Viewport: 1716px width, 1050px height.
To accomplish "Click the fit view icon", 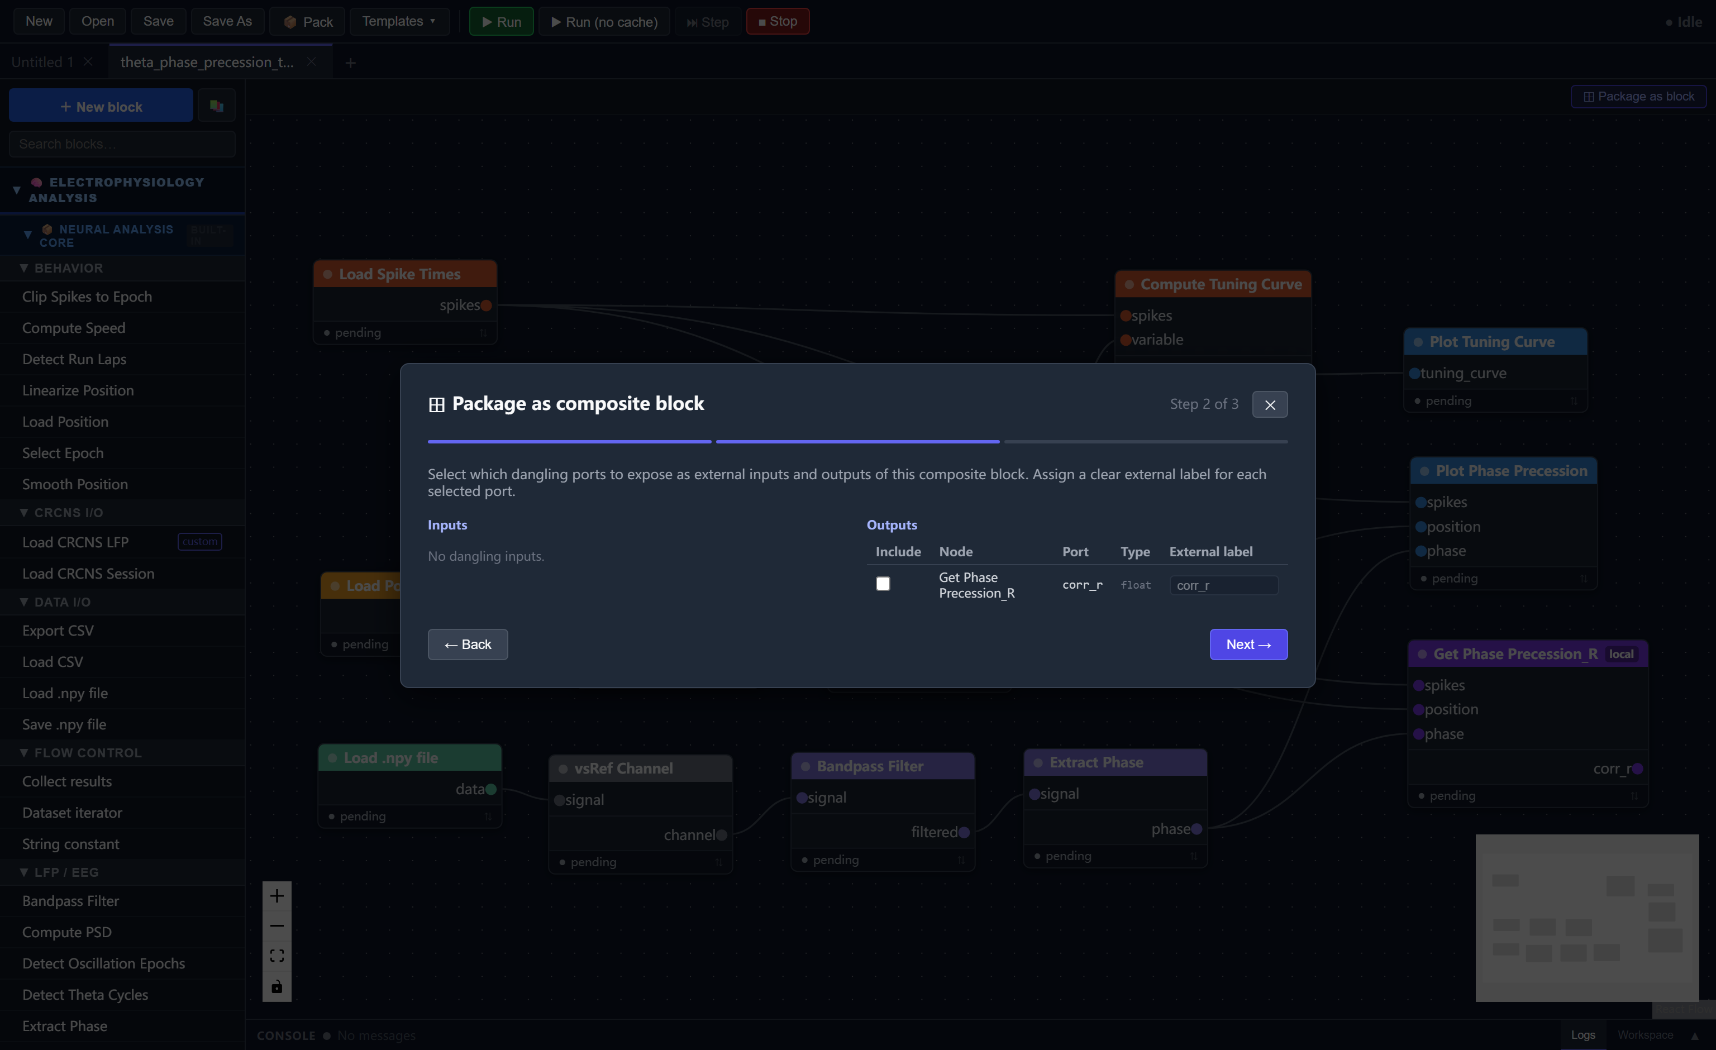I will pos(277,956).
